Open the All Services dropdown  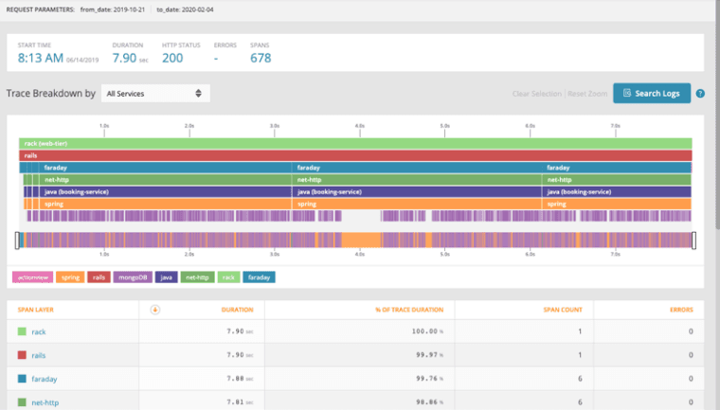(x=154, y=94)
